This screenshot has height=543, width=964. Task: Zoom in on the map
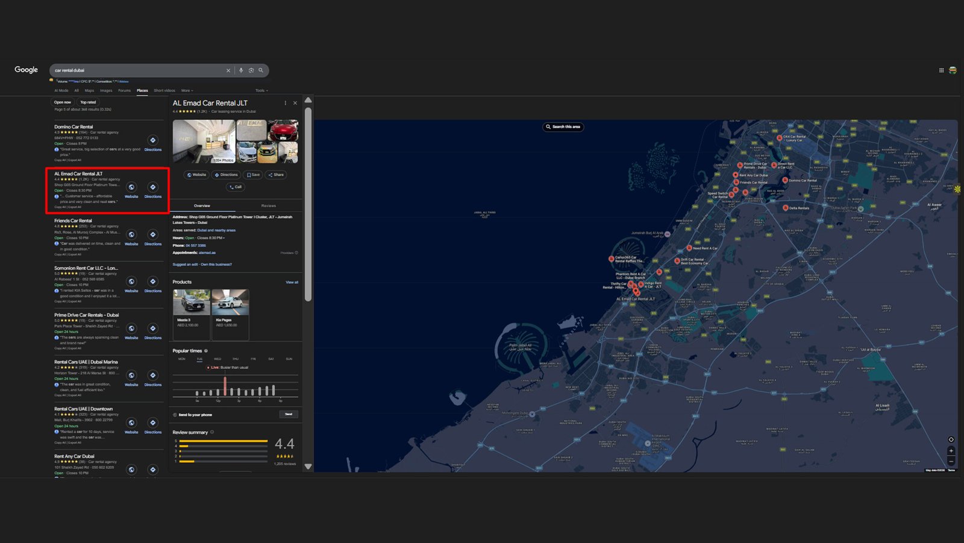point(951,451)
